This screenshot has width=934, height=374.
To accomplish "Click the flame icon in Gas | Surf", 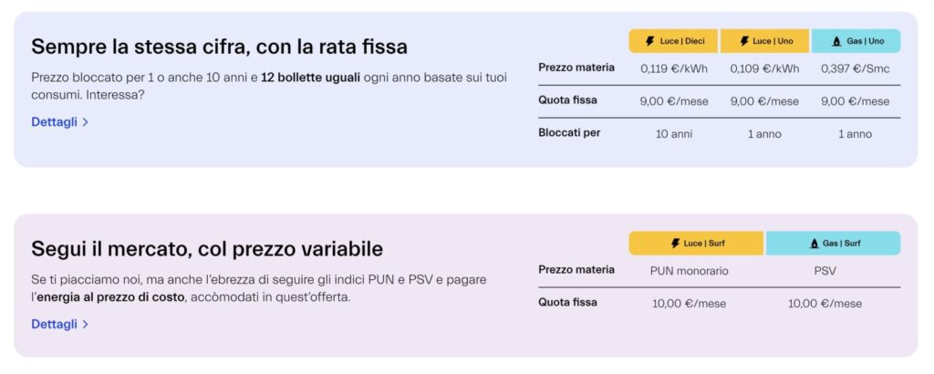I will pyautogui.click(x=814, y=244).
